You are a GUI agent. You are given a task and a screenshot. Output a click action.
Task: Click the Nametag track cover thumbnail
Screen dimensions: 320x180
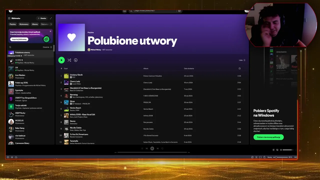[x=66, y=96]
